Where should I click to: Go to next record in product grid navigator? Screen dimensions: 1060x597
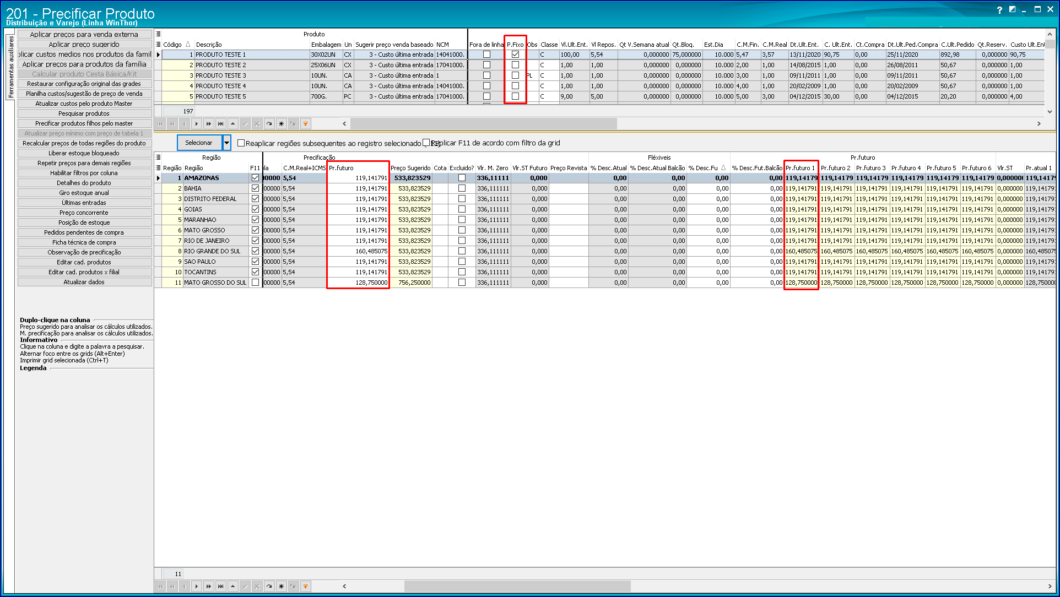click(197, 124)
